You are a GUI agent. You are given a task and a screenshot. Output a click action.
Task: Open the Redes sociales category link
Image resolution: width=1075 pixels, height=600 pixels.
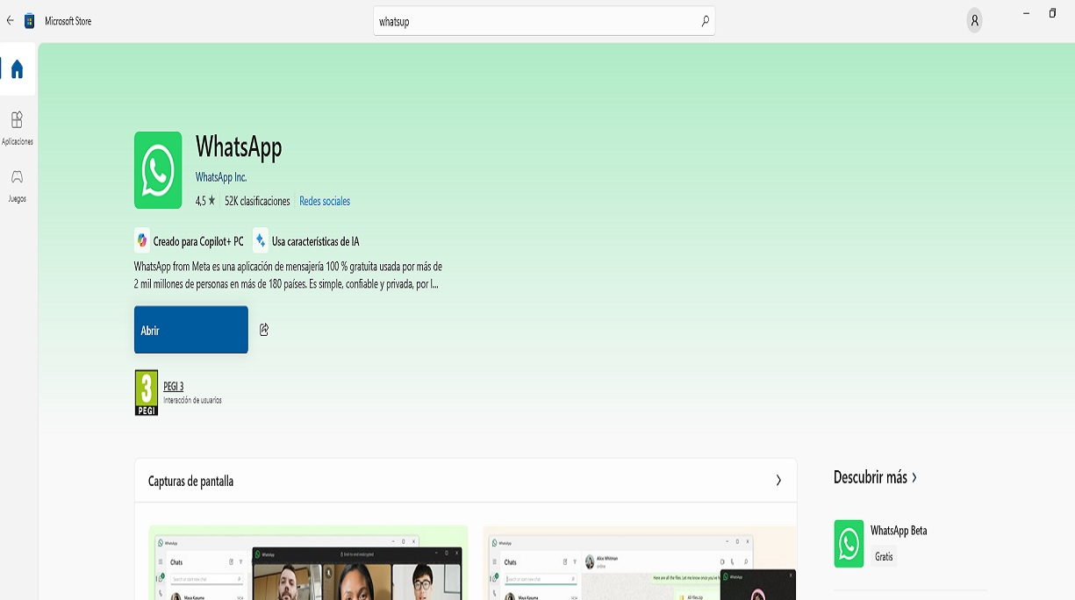[325, 201]
